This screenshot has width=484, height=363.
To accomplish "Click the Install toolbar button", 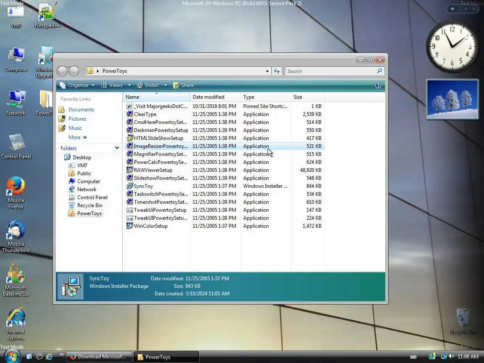I will point(148,86).
